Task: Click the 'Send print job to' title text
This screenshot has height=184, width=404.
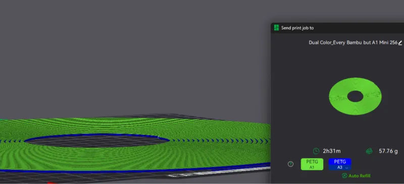Action: [297, 28]
